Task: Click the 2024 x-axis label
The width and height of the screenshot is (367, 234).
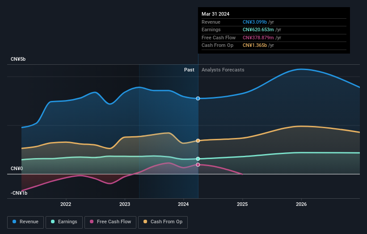Action: click(x=183, y=204)
